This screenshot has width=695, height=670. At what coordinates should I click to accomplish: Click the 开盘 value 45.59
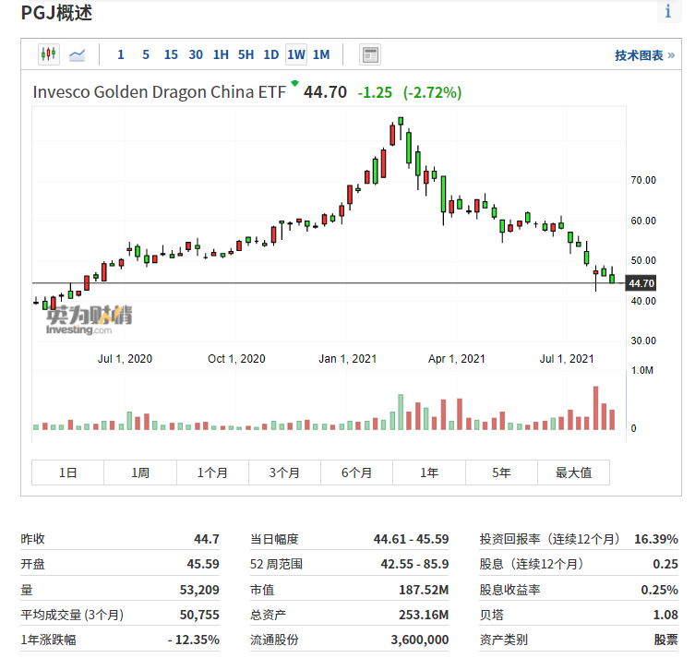coord(202,564)
